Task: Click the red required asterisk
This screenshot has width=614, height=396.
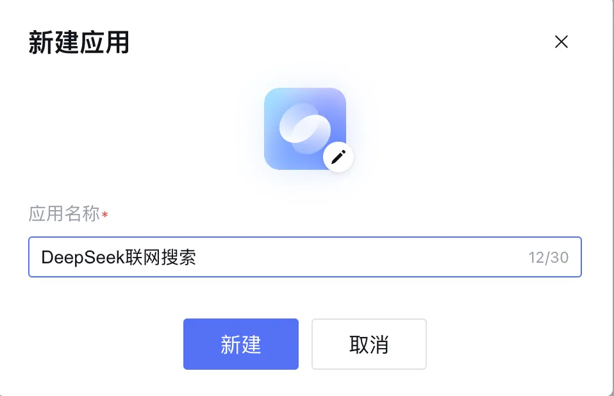Action: pos(104,215)
